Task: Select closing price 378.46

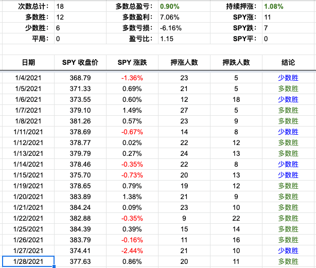Action: click(80, 164)
